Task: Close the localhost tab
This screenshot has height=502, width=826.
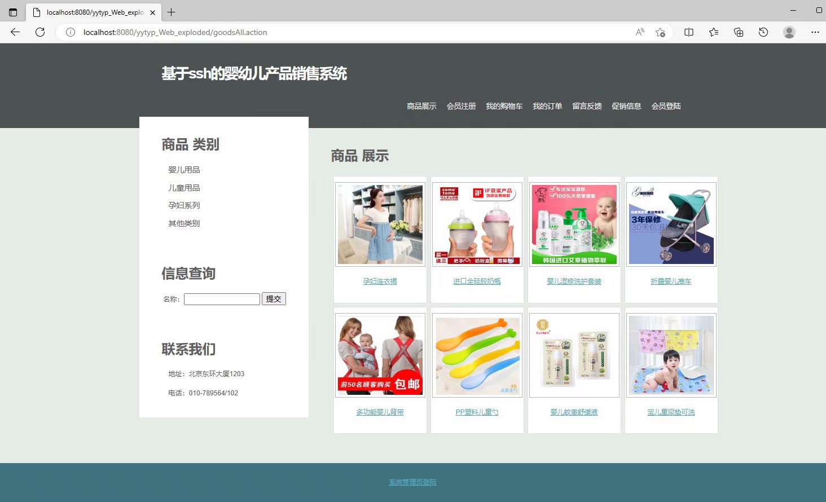Action: click(x=152, y=12)
